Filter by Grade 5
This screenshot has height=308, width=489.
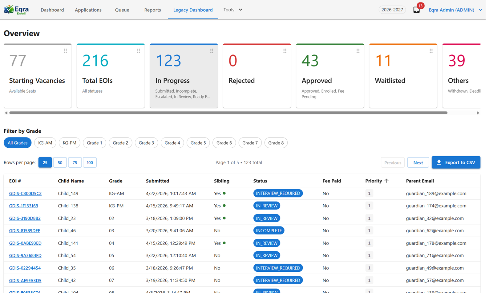198,143
